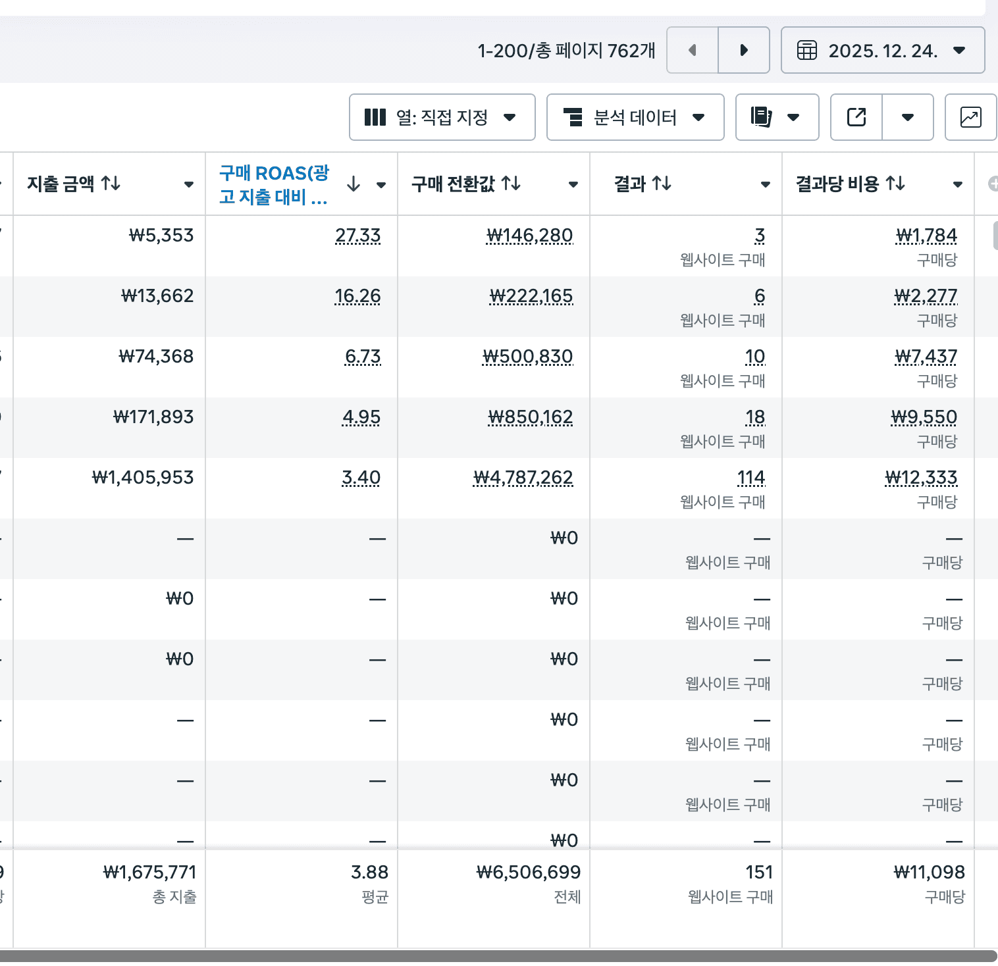Click cost per result ₩12,333

click(922, 478)
